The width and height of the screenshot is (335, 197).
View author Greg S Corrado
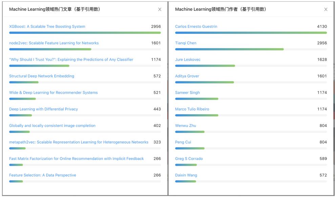189,159
